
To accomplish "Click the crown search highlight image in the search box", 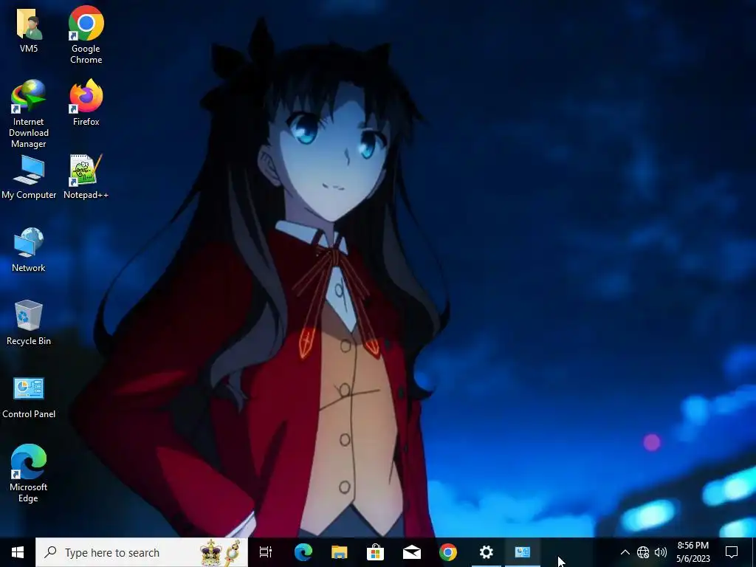I will [220, 552].
